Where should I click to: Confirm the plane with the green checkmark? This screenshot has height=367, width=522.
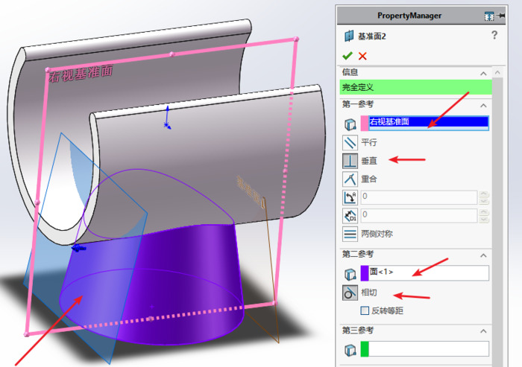coord(347,56)
